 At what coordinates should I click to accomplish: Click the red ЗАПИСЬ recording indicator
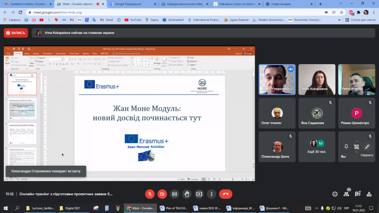pos(16,33)
